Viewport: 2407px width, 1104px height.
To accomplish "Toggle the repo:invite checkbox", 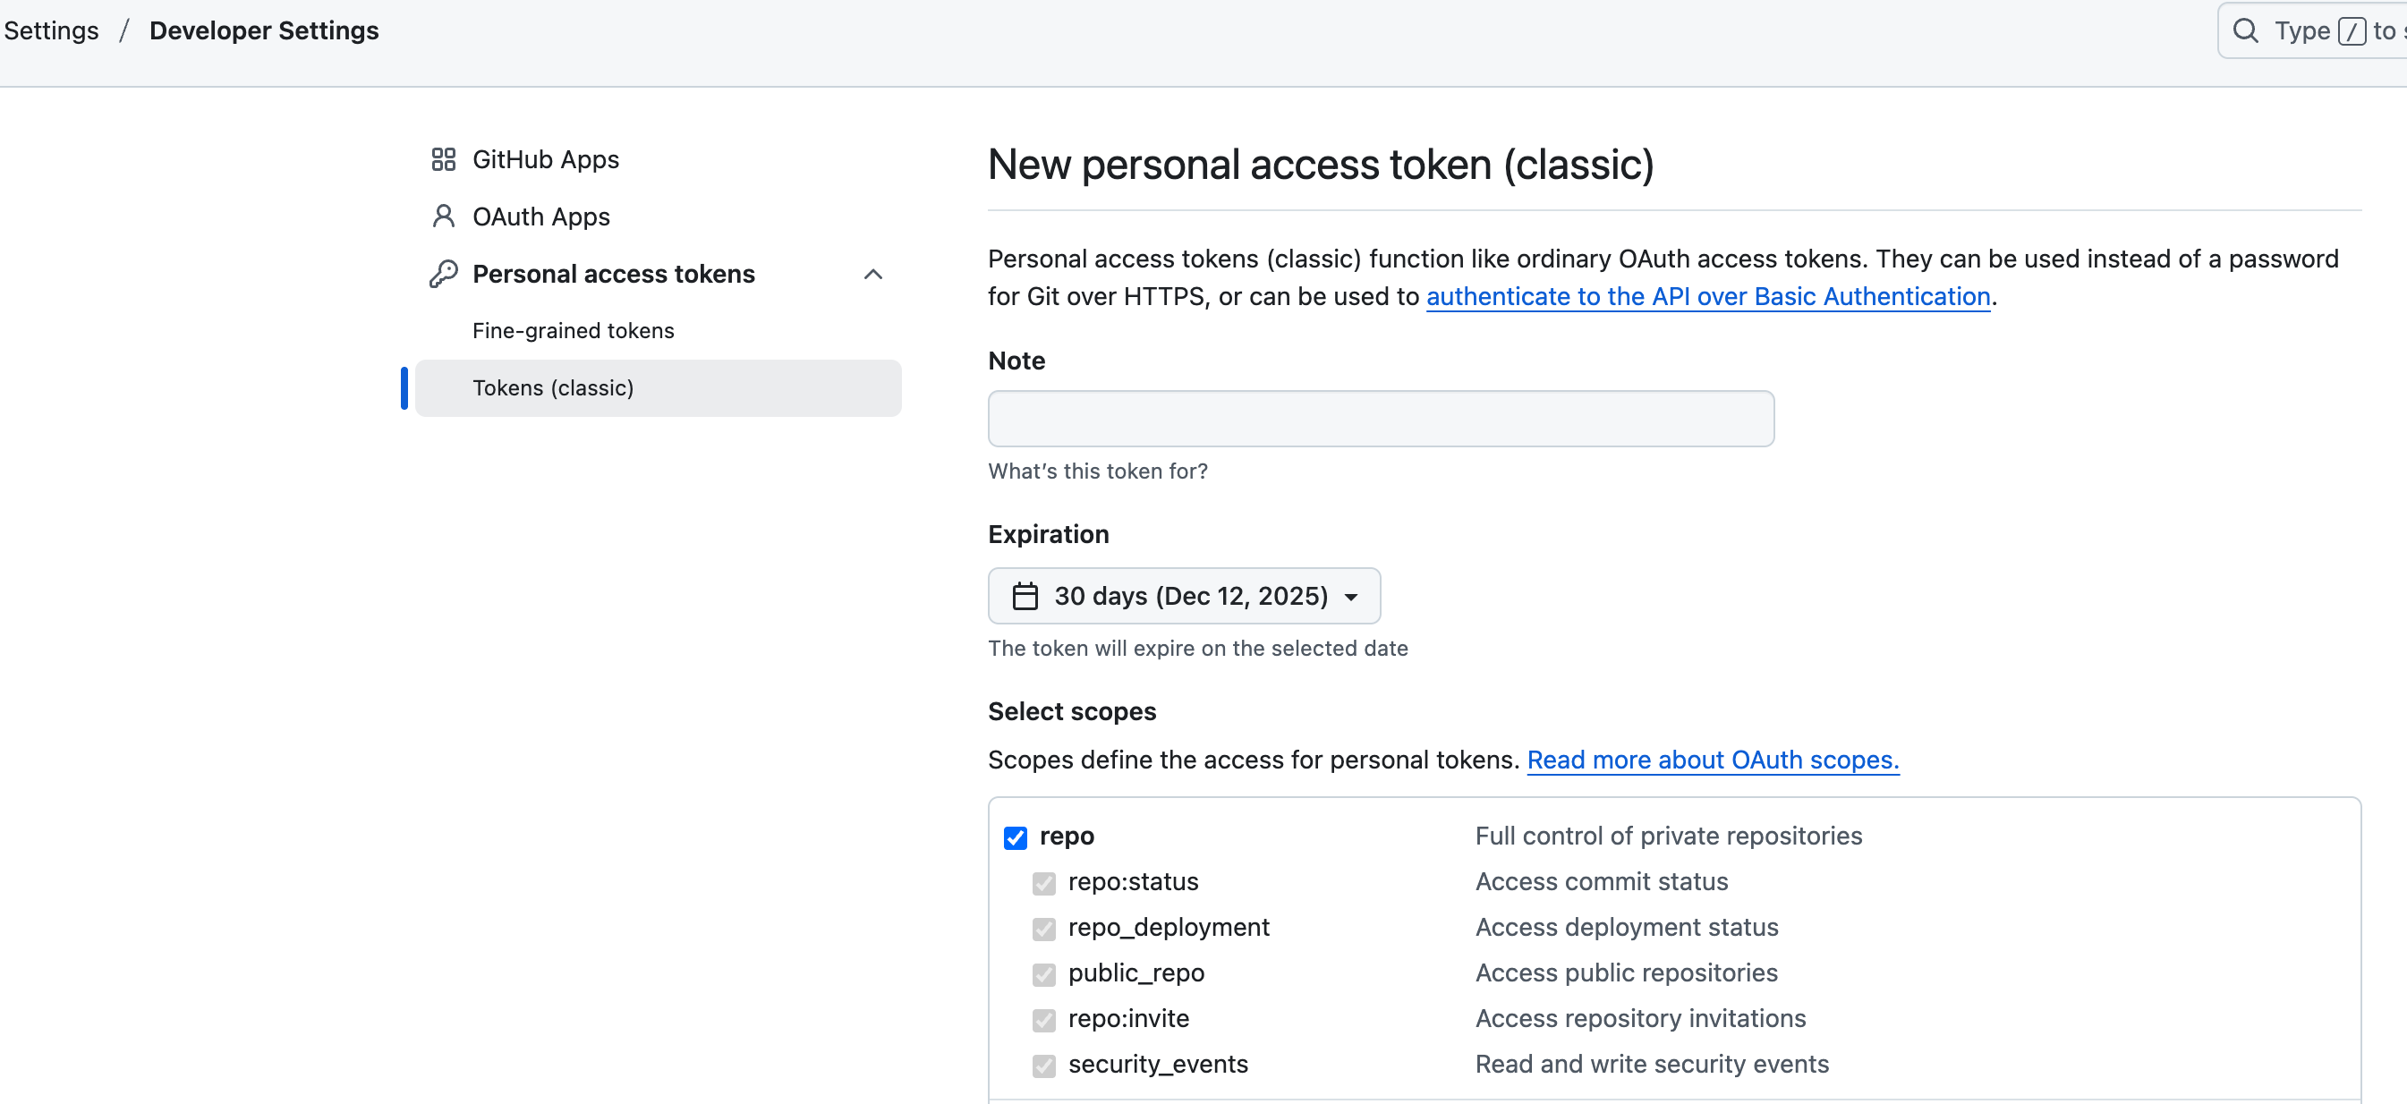I will [x=1043, y=1019].
